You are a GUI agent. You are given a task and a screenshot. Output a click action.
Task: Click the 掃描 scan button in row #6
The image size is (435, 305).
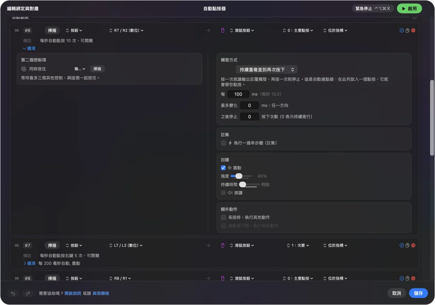point(52,30)
